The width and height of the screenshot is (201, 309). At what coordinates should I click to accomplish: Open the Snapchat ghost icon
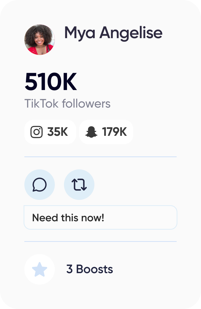pos(91,132)
